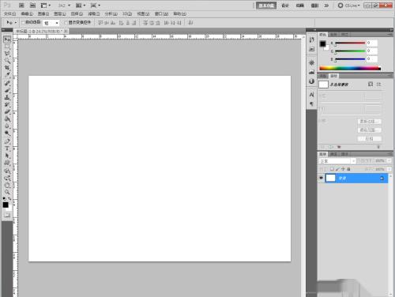This screenshot has width=395, height=297.
Task: Click the 颜色范围 (Color Range) button
Action: (x=369, y=130)
